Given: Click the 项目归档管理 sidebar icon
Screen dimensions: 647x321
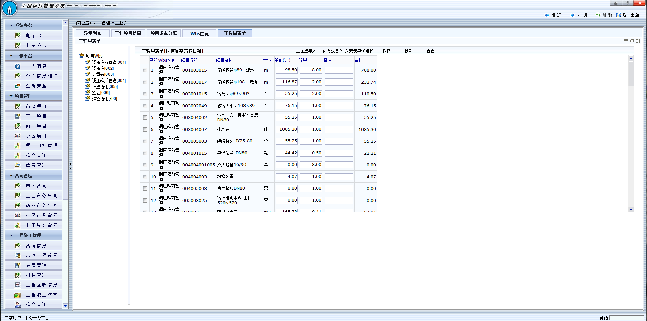Looking at the screenshot, I should (x=18, y=146).
